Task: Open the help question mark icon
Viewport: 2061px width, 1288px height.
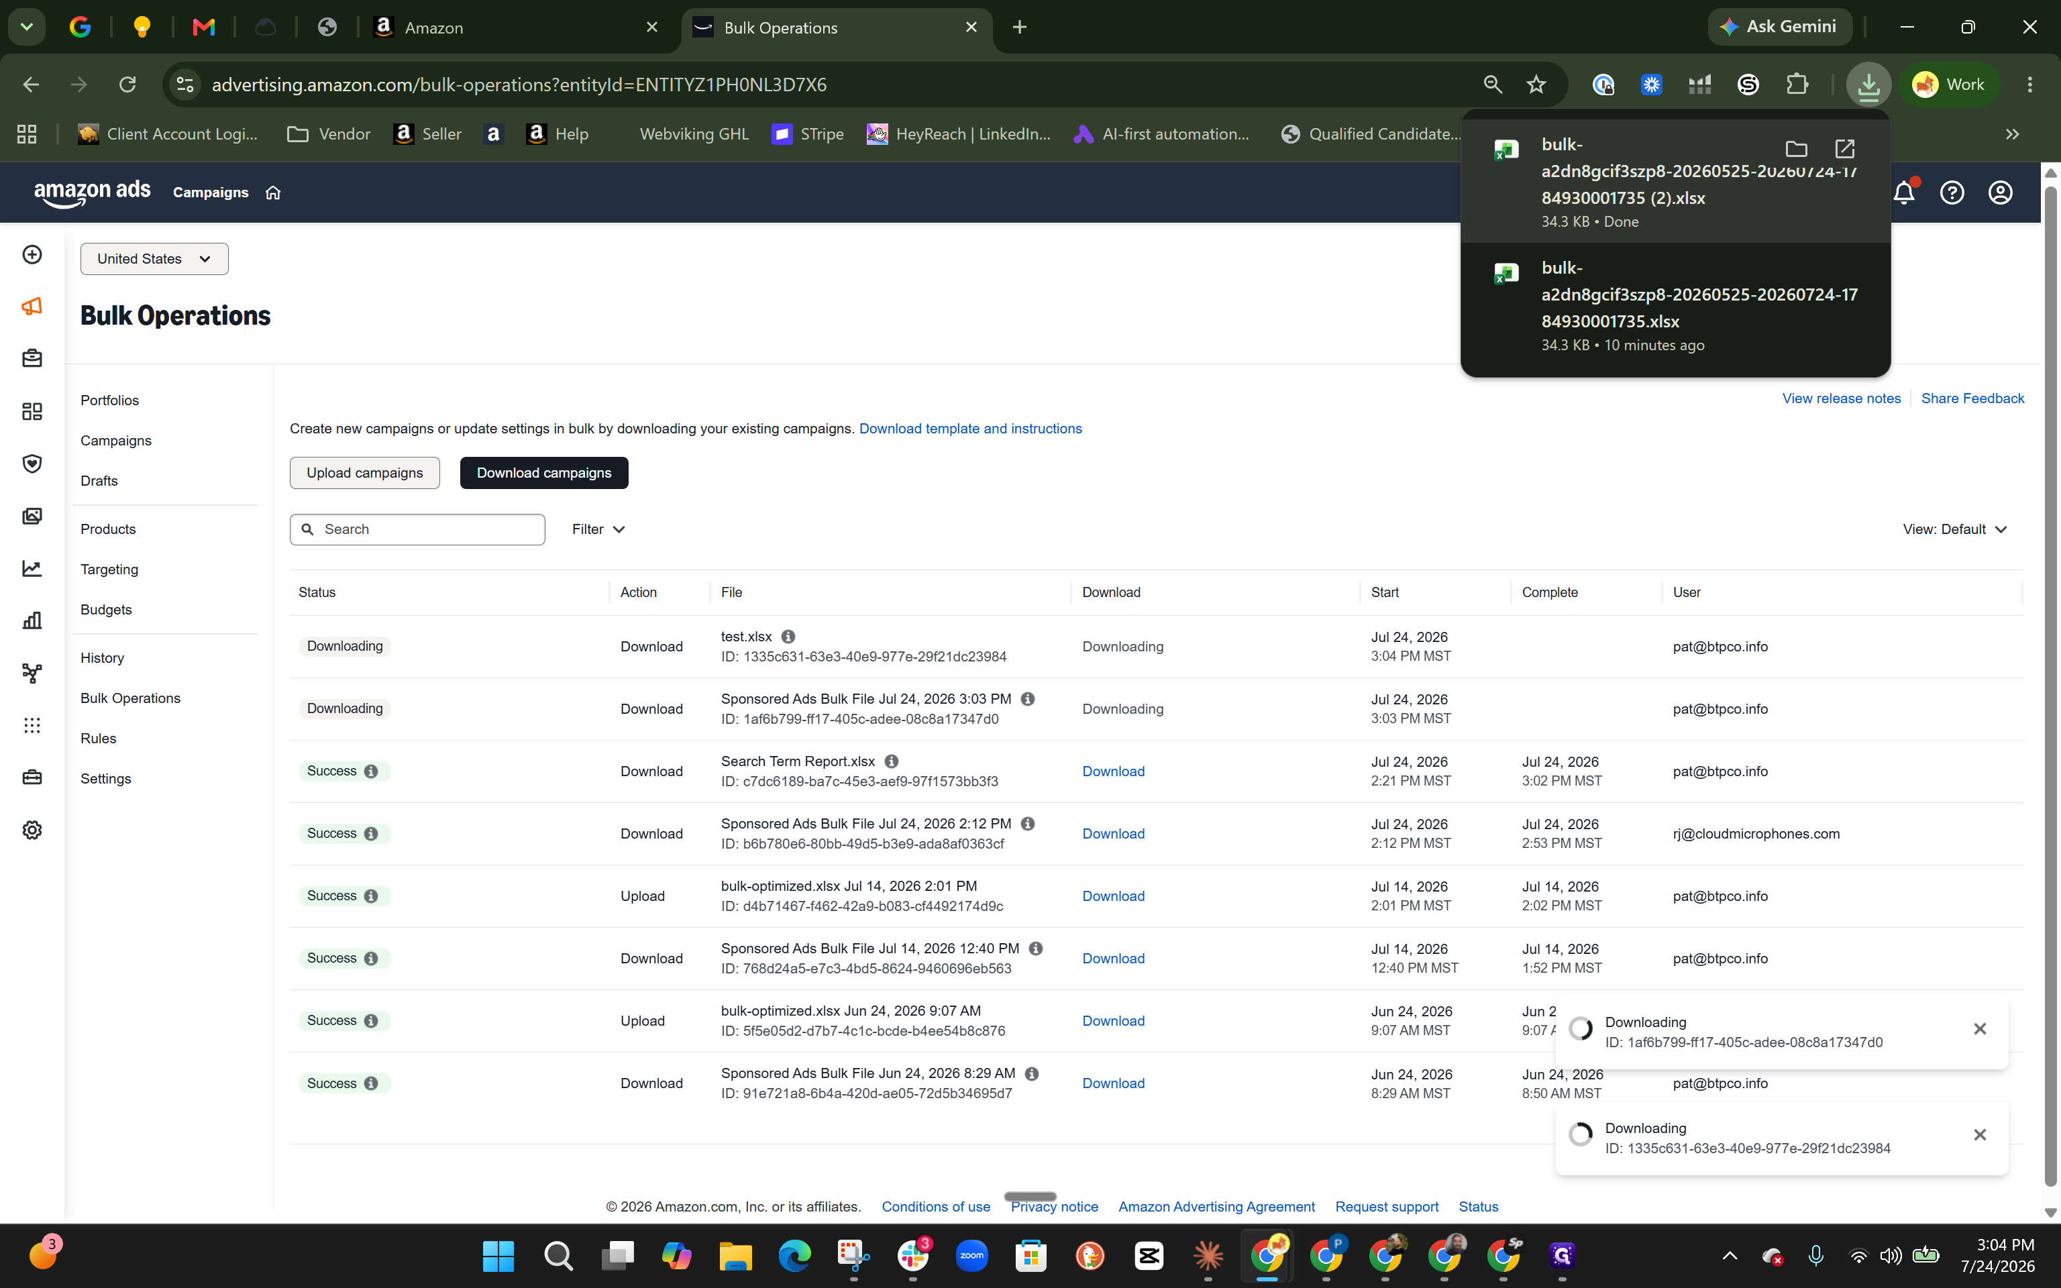Action: (x=1952, y=193)
